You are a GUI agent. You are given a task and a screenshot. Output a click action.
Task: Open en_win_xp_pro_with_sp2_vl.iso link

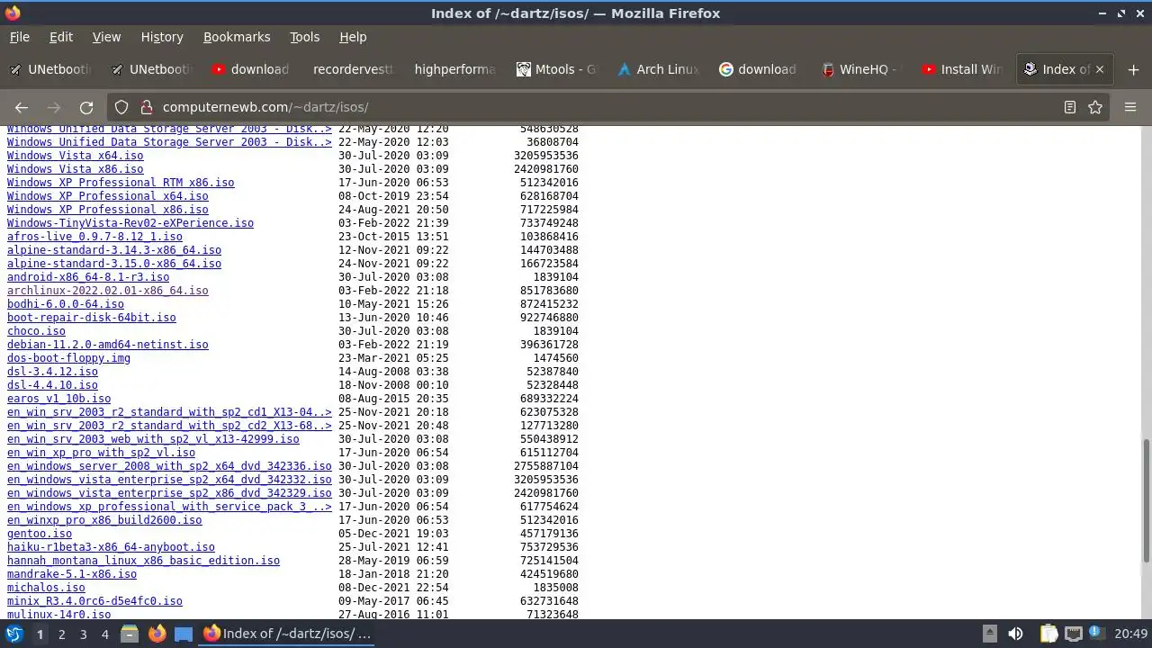tap(101, 453)
